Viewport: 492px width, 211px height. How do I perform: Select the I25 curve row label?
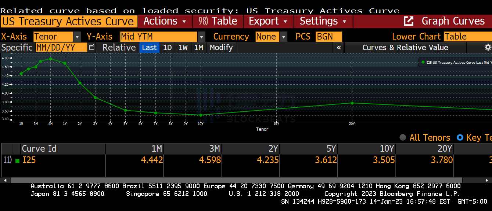coord(29,160)
